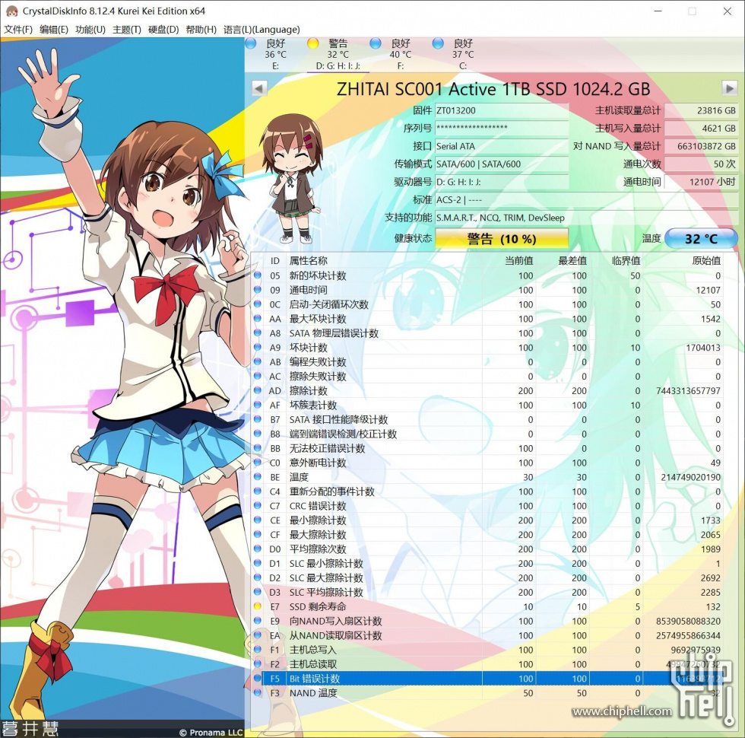Click status icon for F1 主机总写入

[258, 648]
